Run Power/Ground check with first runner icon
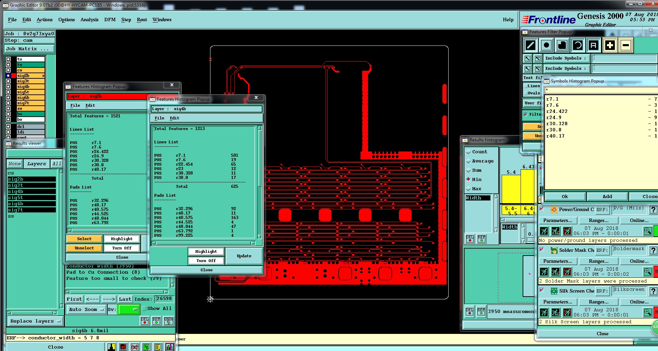Image resolution: width=658 pixels, height=351 pixels. tap(544, 231)
